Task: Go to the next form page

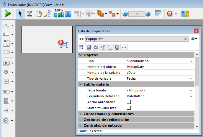Action: [148, 14]
